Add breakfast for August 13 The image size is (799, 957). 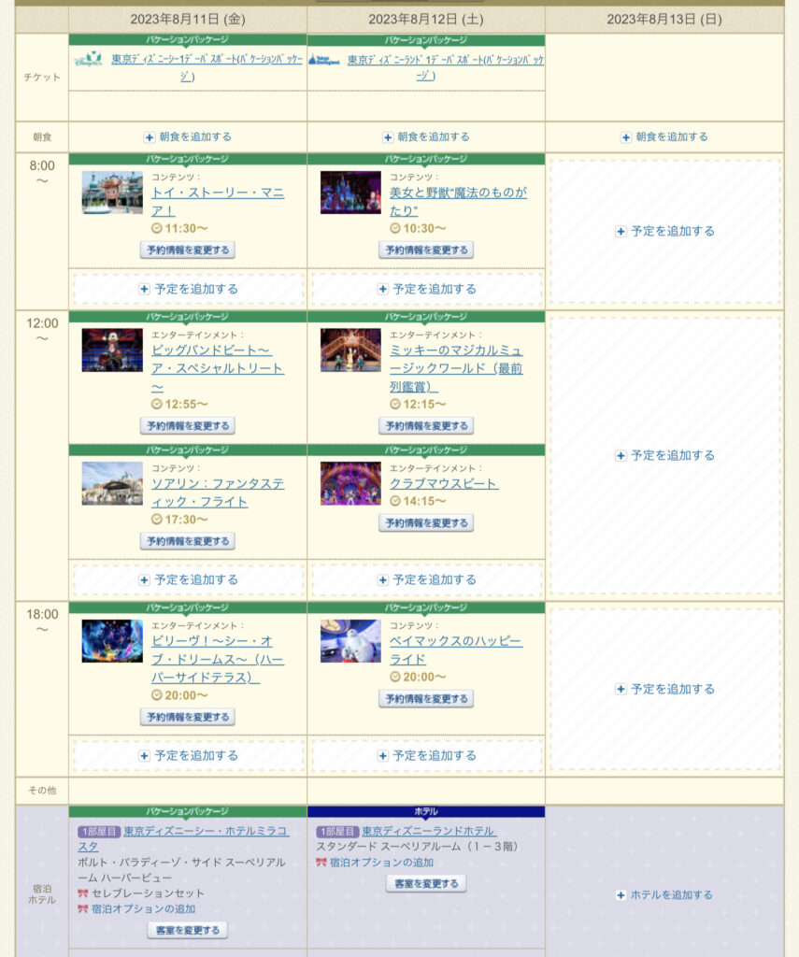[x=664, y=136]
